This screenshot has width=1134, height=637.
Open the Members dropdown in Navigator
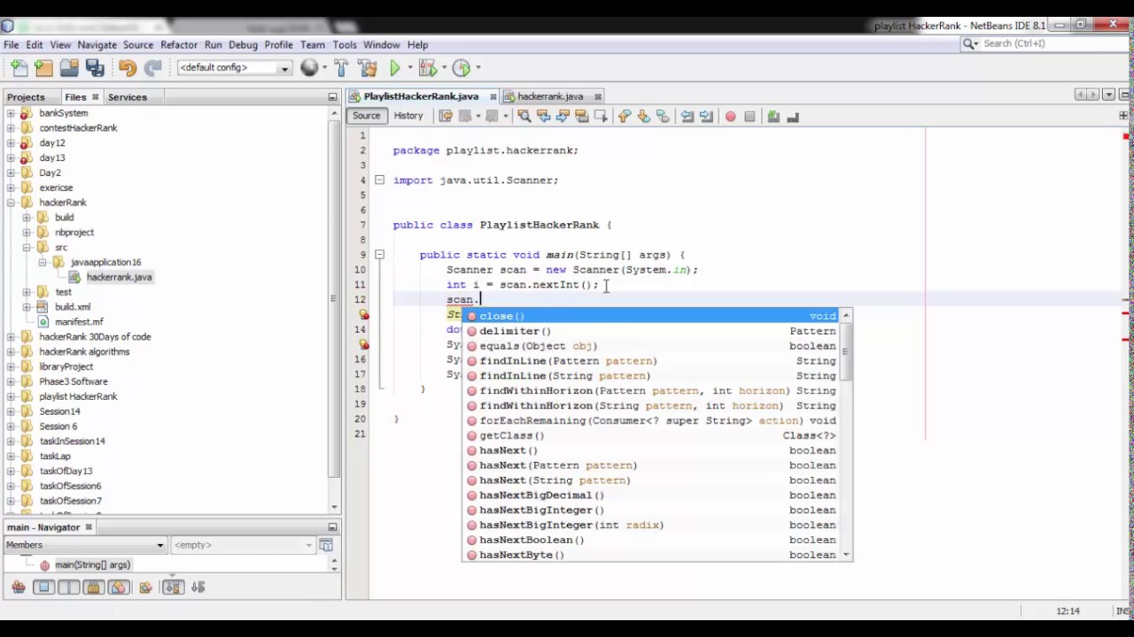(x=84, y=545)
